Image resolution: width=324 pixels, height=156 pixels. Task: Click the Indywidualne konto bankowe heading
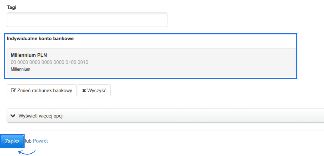pyautogui.click(x=40, y=39)
